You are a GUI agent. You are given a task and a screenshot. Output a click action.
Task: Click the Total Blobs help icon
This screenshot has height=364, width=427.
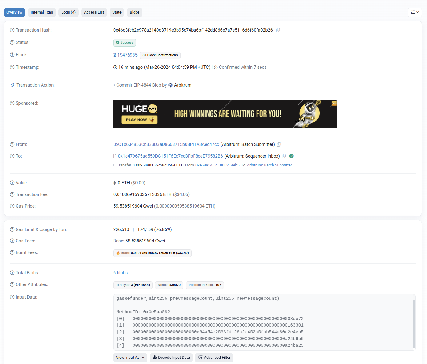coord(12,273)
